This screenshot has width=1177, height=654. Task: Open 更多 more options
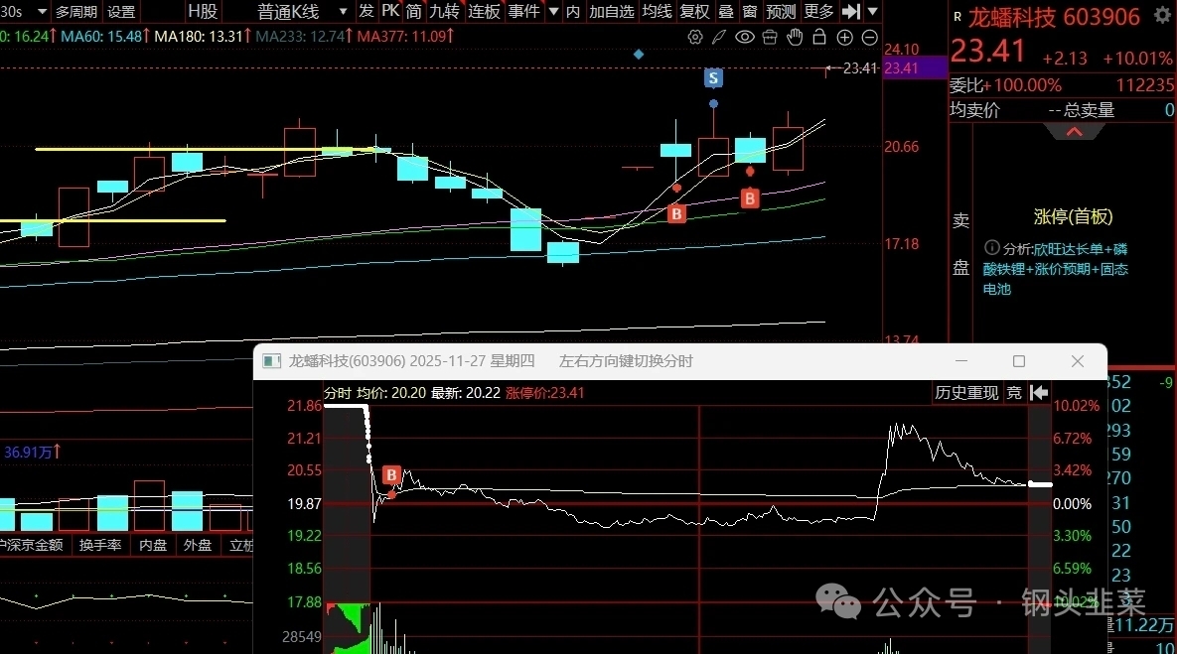pos(819,11)
